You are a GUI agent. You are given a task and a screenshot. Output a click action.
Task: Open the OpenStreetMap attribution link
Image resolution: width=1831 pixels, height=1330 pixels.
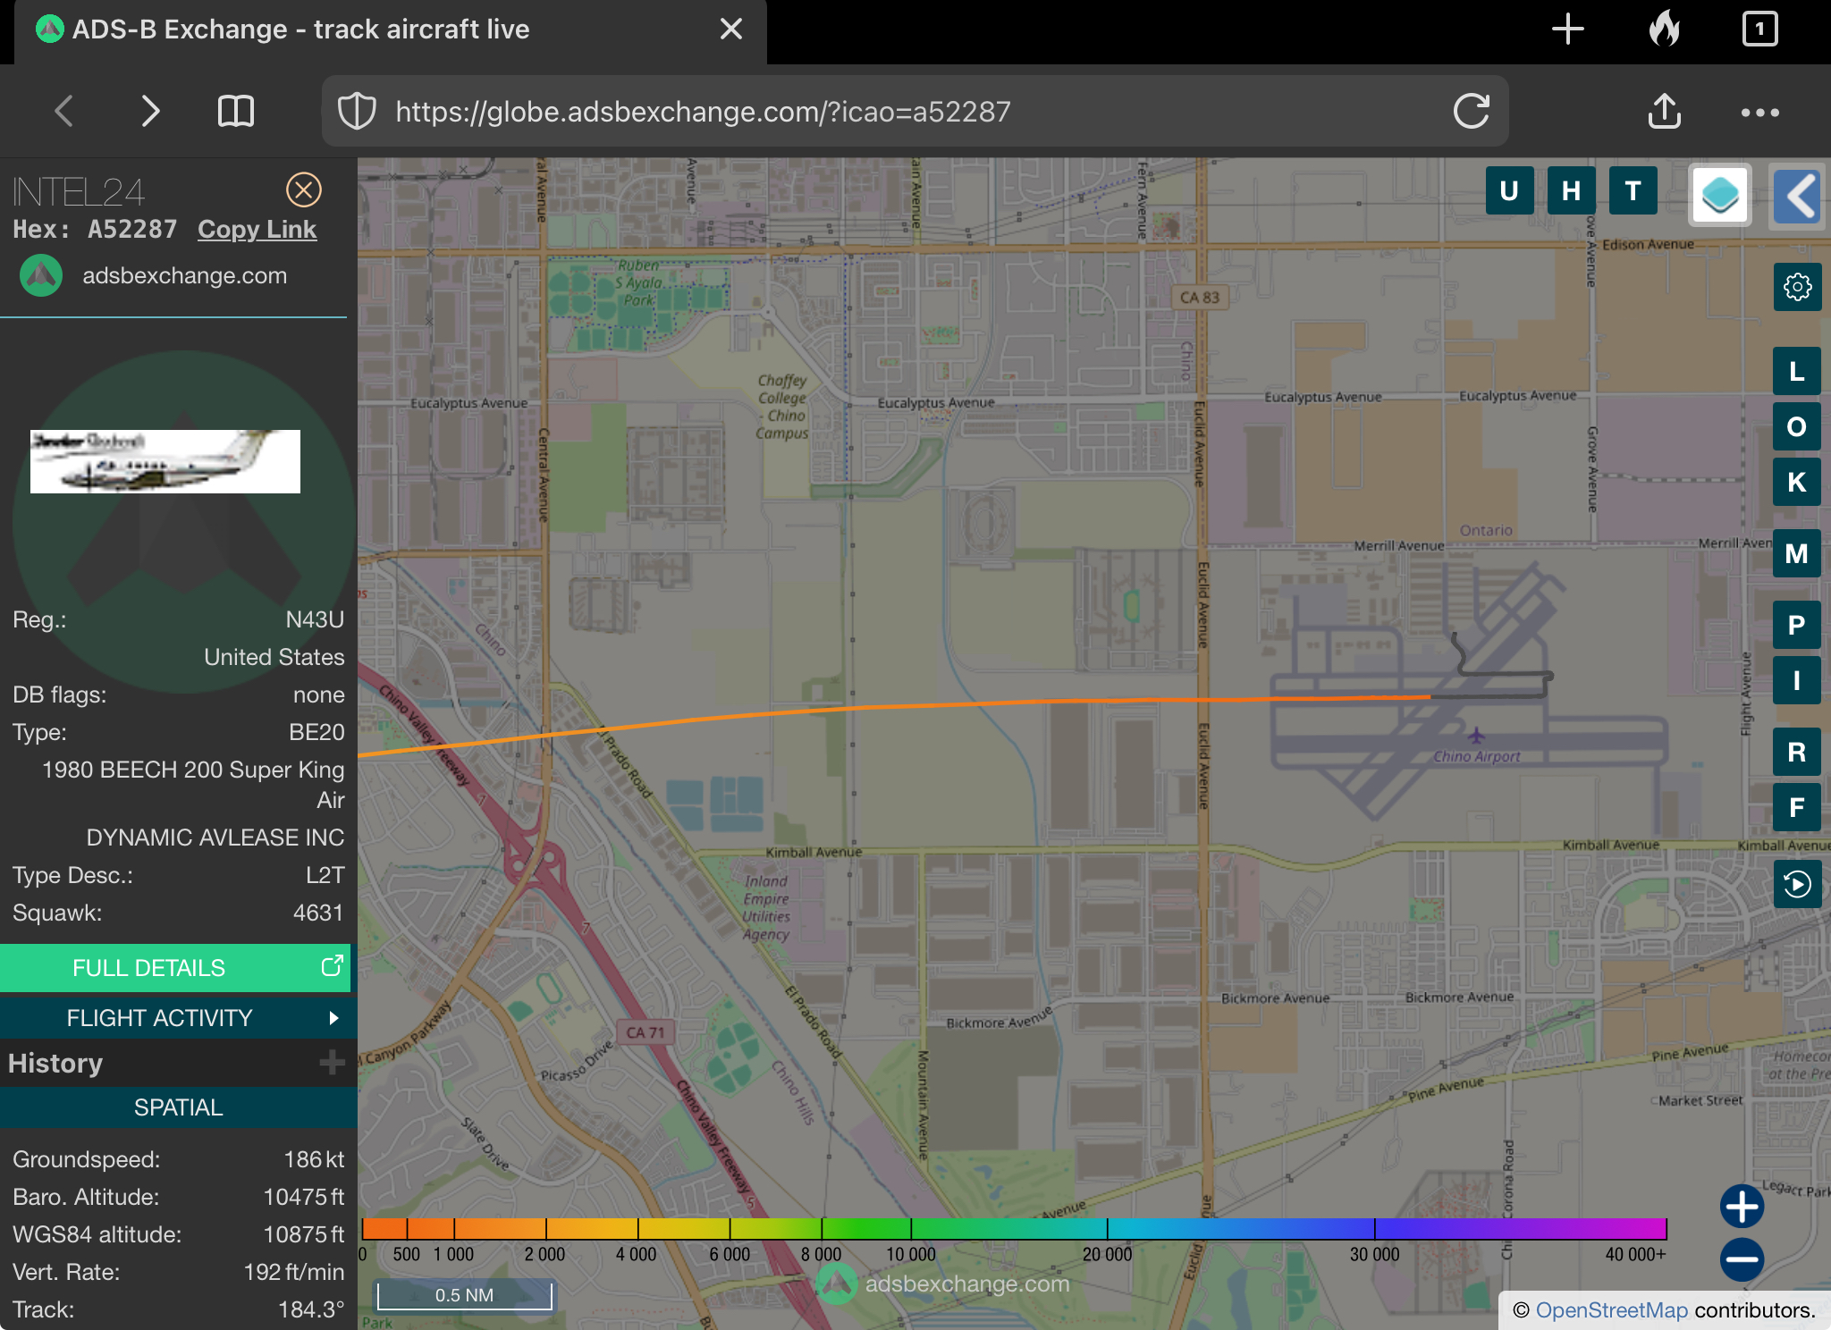(1611, 1310)
